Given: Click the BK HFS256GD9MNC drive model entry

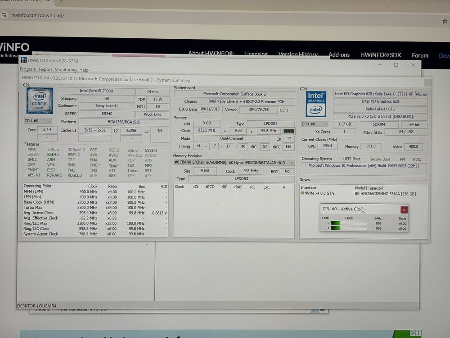Looking at the screenshot, I should pos(385,194).
